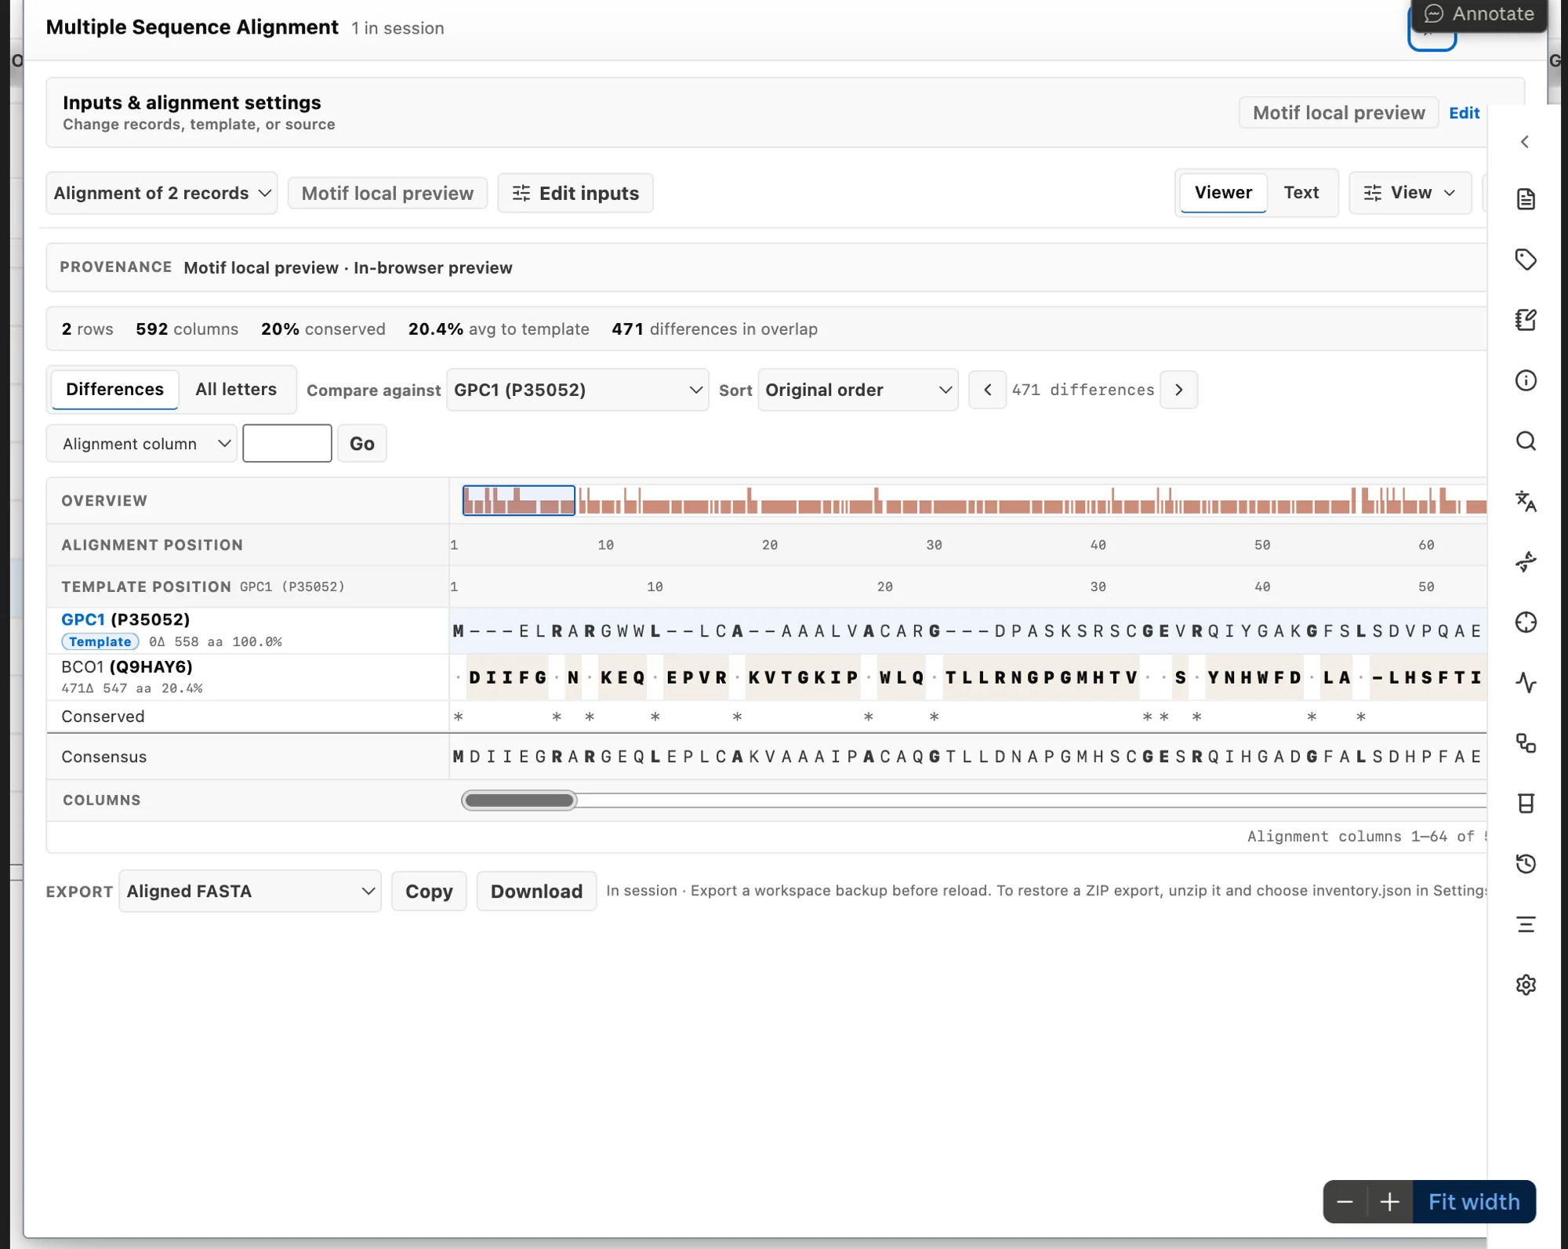The height and width of the screenshot is (1249, 1568).
Task: Open the info circle icon in the sidebar
Action: click(x=1526, y=381)
